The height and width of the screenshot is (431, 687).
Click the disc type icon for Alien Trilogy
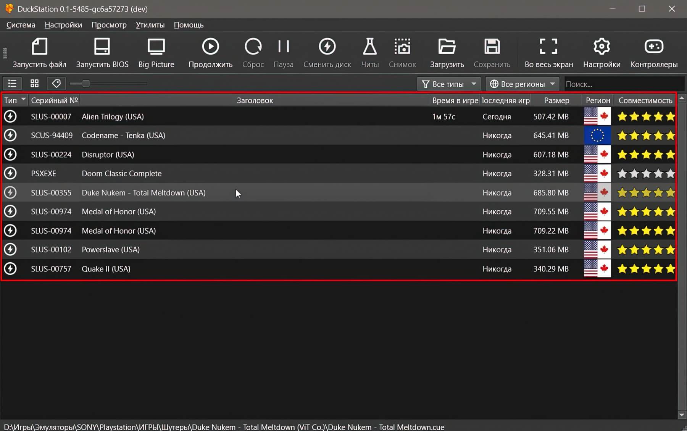tap(10, 116)
